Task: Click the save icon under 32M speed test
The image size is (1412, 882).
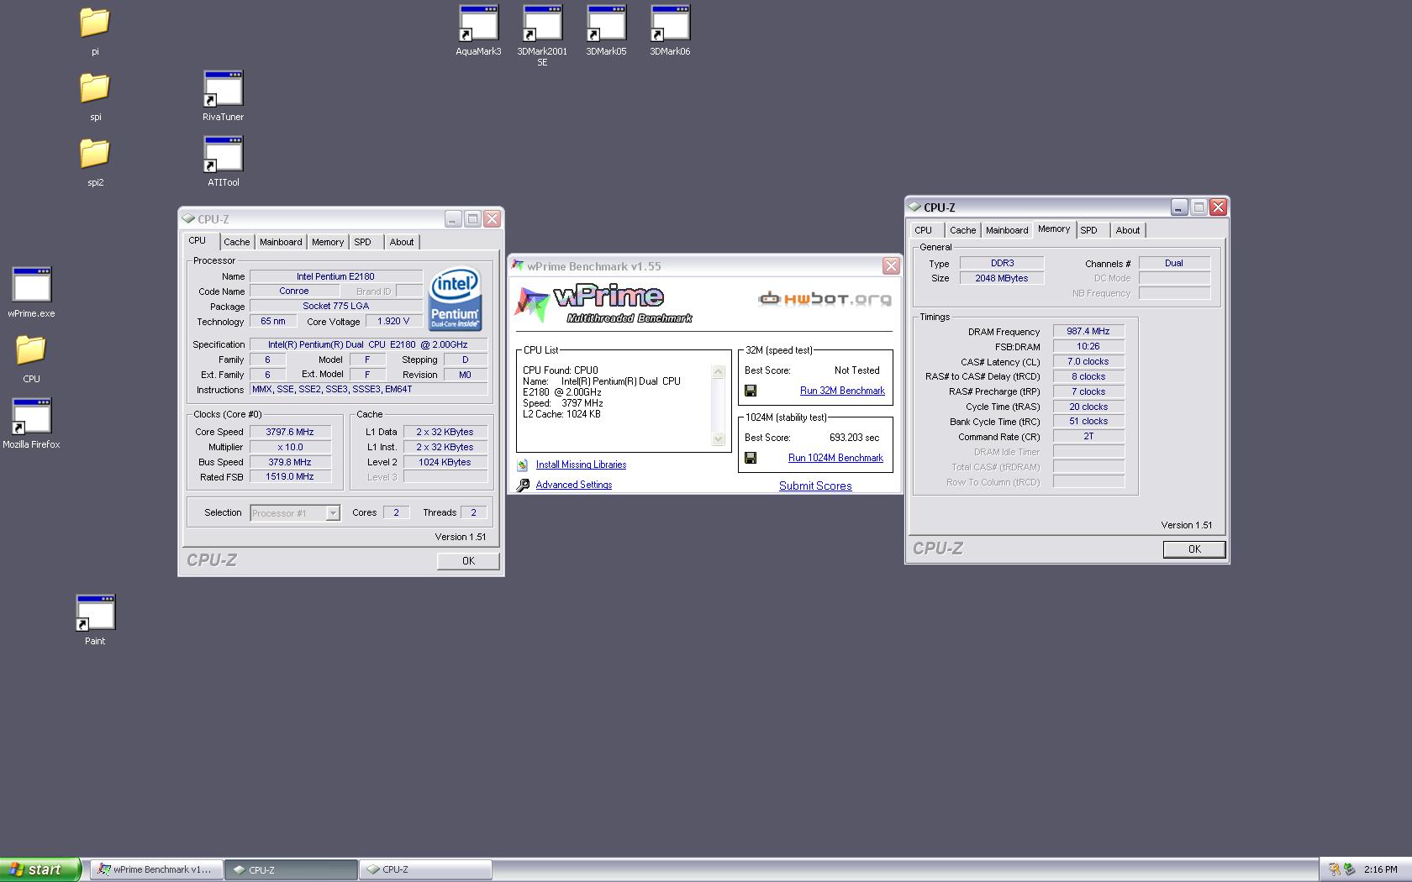Action: [751, 391]
